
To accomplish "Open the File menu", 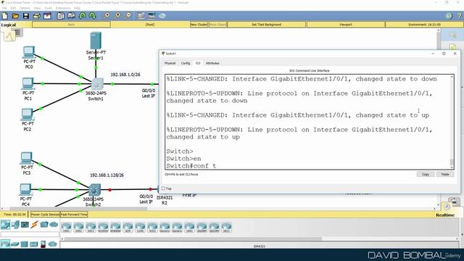I will (x=4, y=8).
